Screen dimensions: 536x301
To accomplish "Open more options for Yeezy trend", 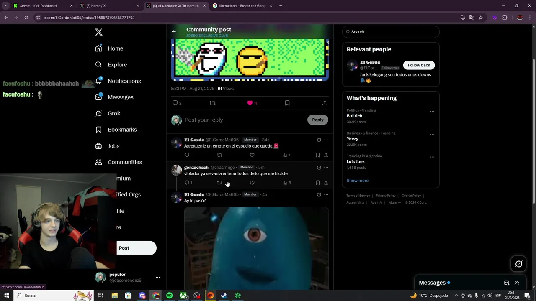I will coord(432,135).
